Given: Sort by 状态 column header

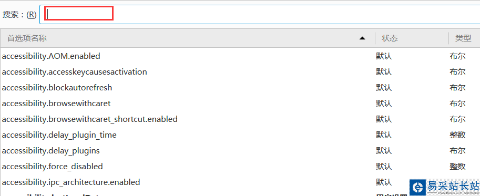Looking at the screenshot, I should [390, 38].
